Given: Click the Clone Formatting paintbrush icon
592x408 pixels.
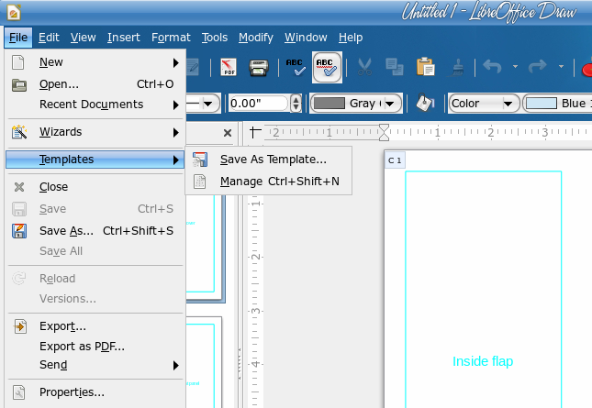Looking at the screenshot, I should [457, 68].
